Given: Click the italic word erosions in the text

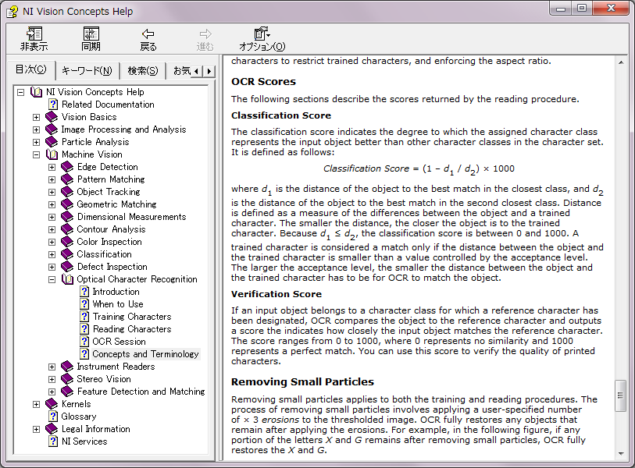Looking at the screenshot, I should click(x=280, y=420).
